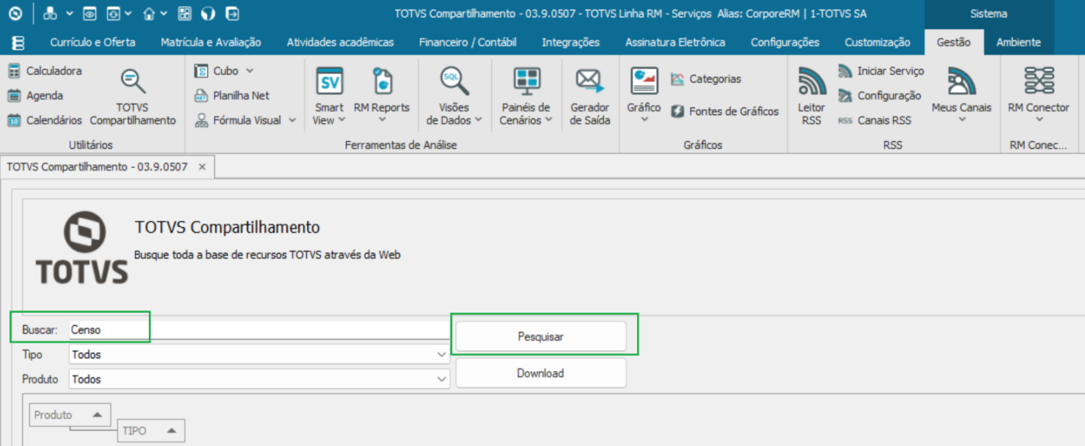Open the application menu icon left of Currículo
This screenshot has height=446, width=1085.
[18, 42]
